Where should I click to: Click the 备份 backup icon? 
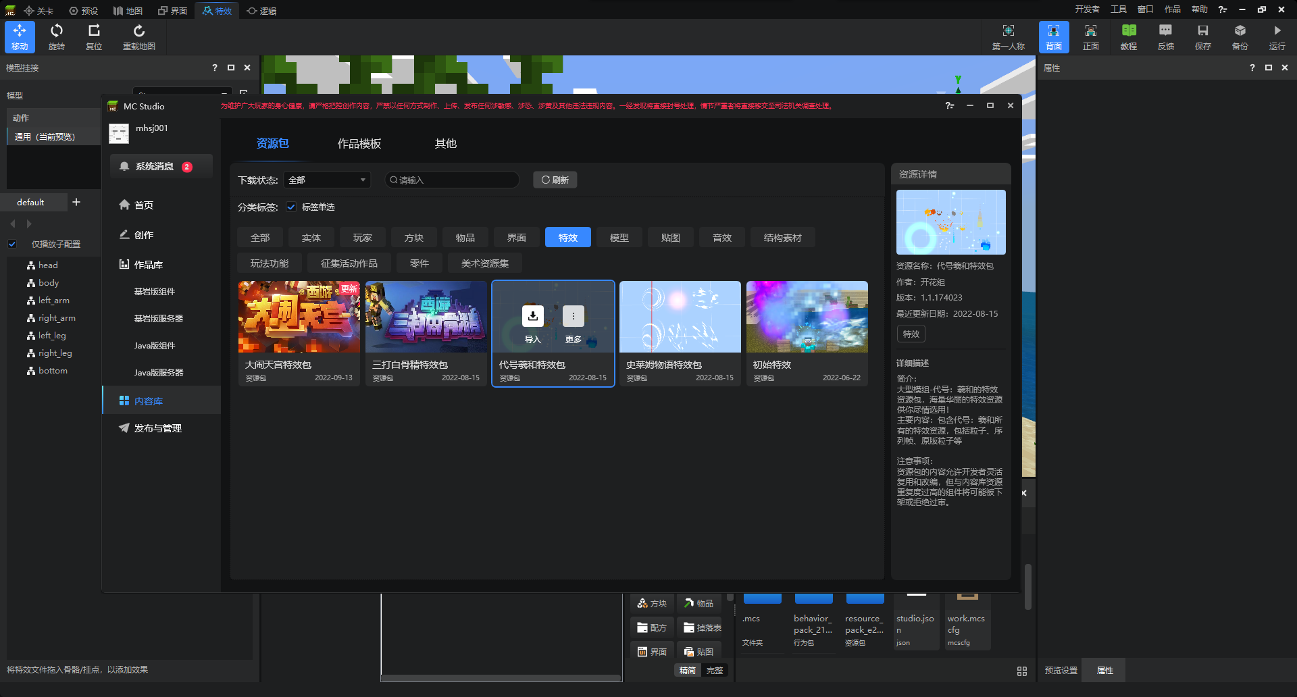click(x=1240, y=36)
